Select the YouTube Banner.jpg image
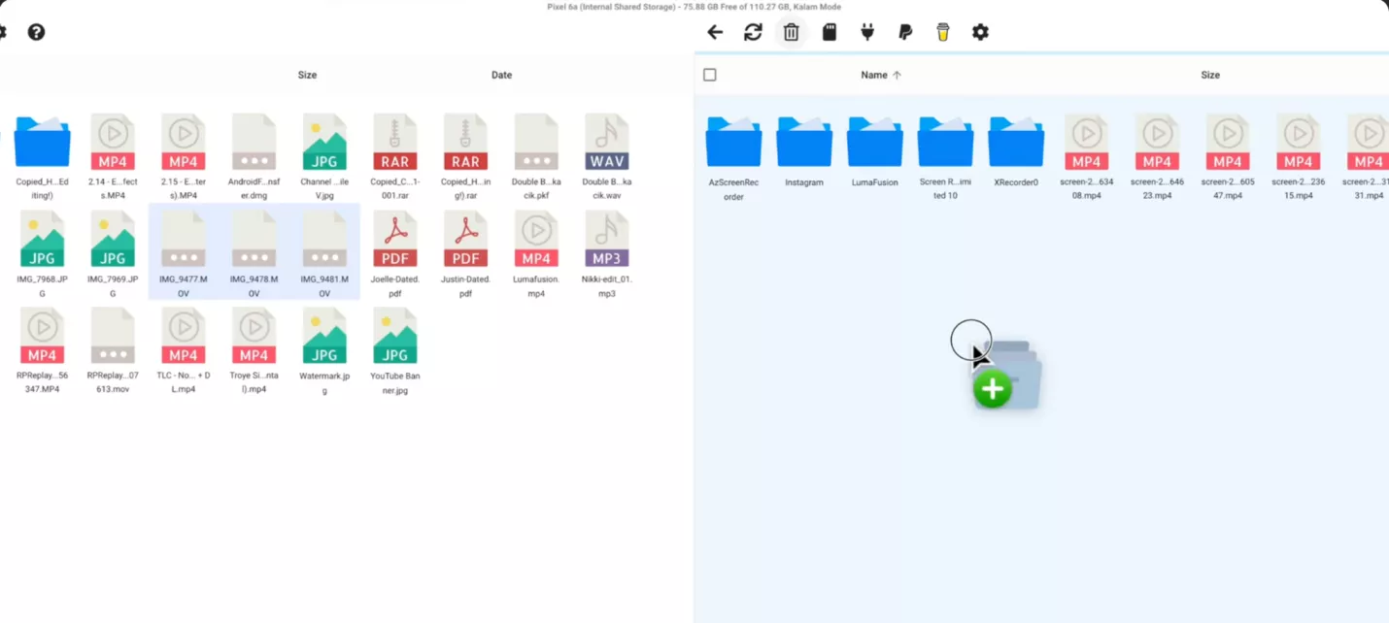1389x623 pixels. 395,352
